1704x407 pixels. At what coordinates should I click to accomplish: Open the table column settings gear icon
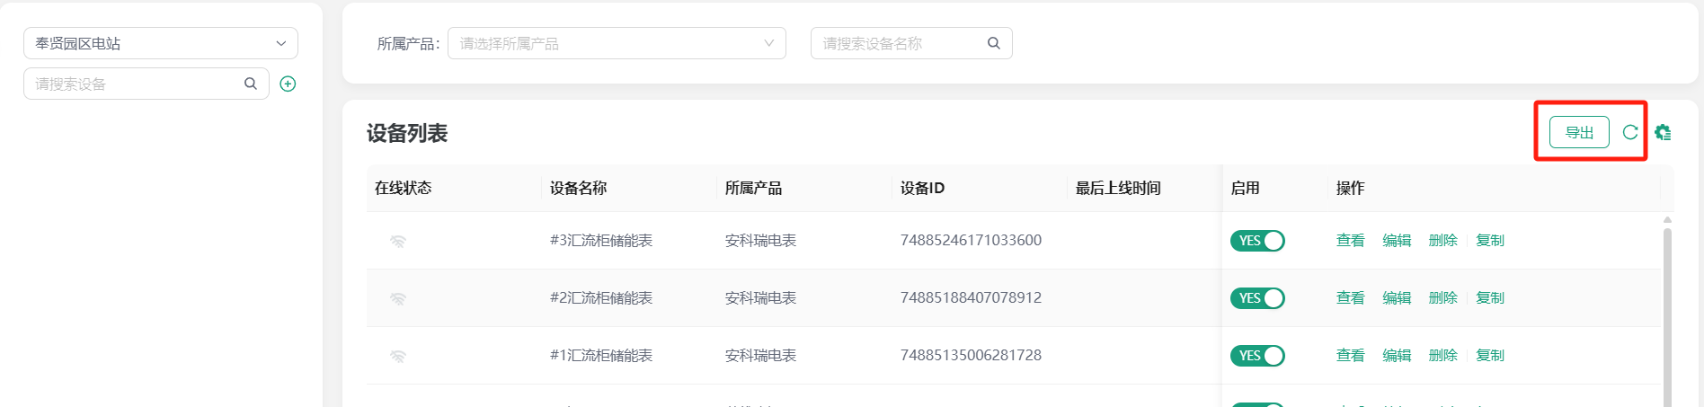(1663, 132)
